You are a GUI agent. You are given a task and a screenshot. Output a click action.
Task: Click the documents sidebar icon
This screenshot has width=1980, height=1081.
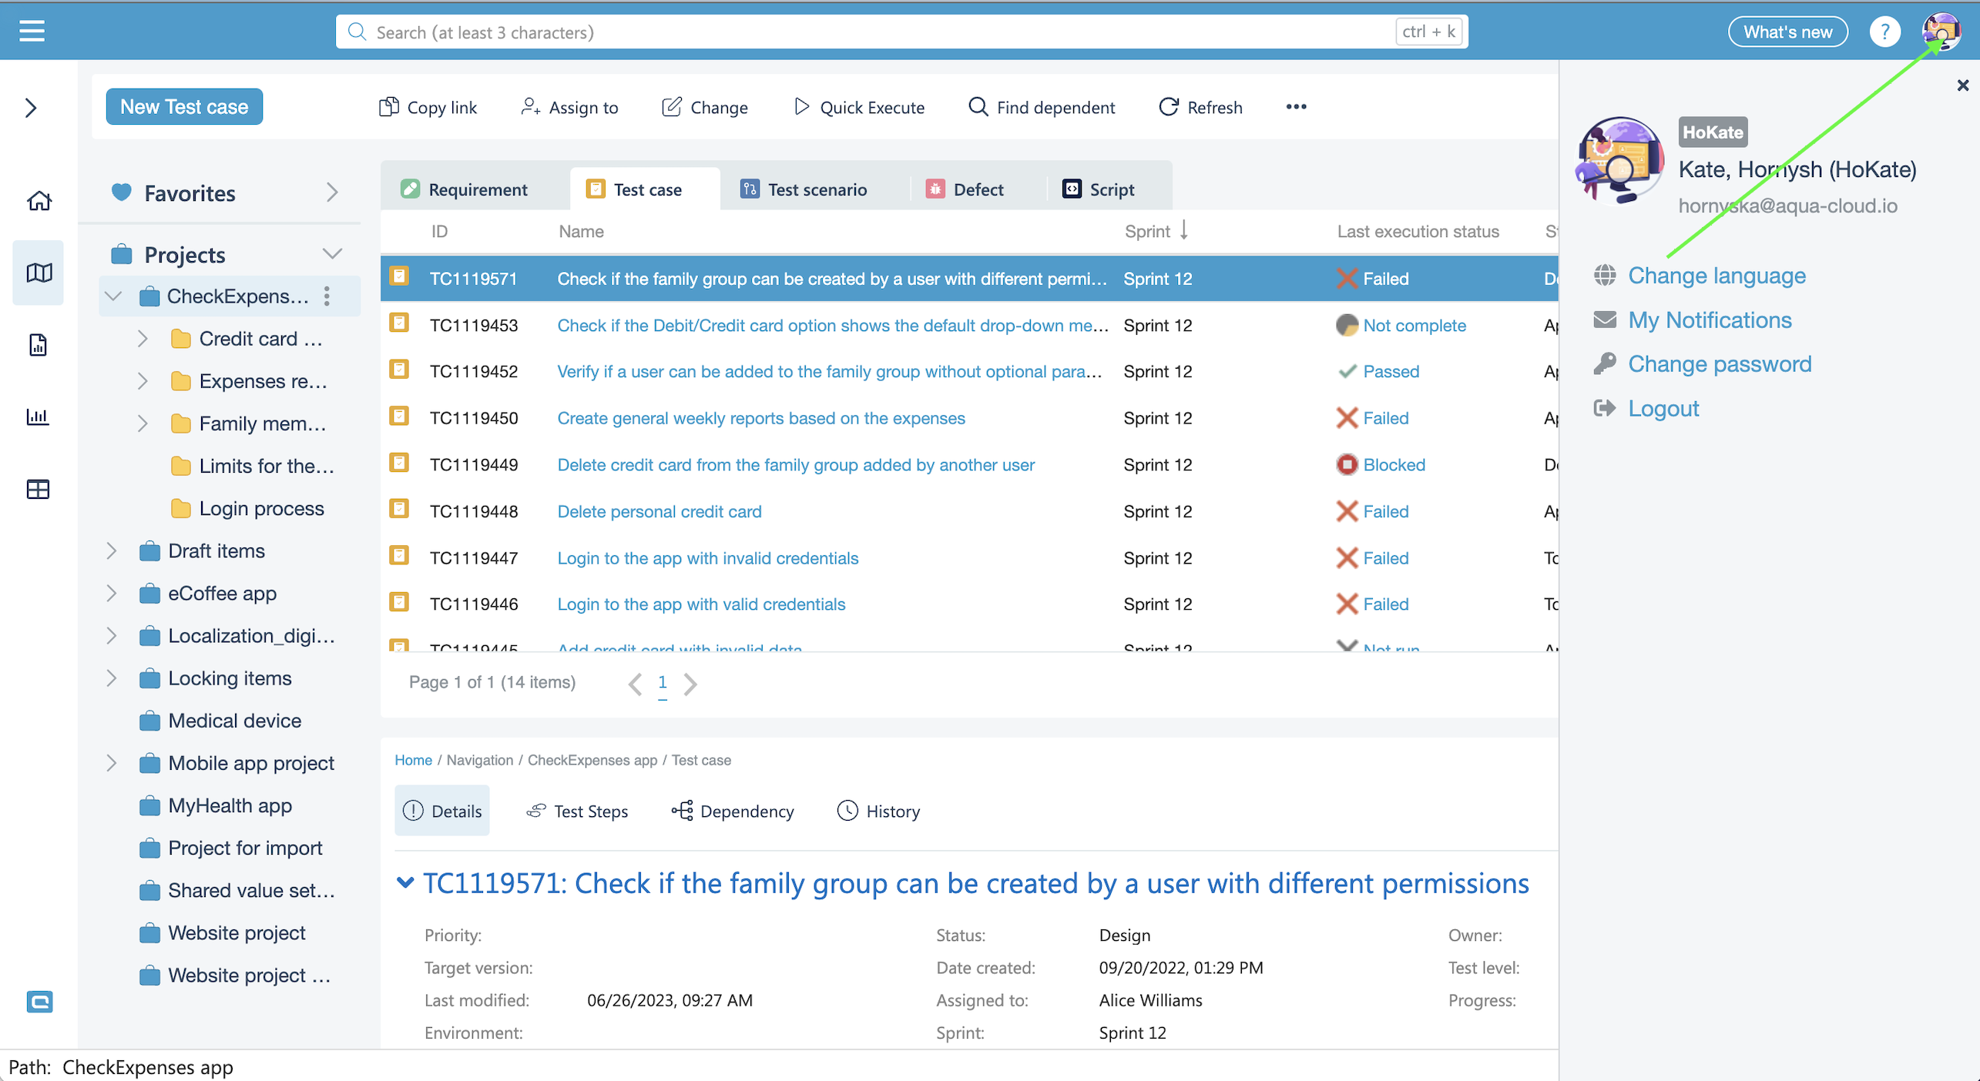(x=38, y=345)
